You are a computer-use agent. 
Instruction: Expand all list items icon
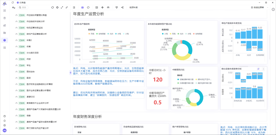click(x=62, y=7)
